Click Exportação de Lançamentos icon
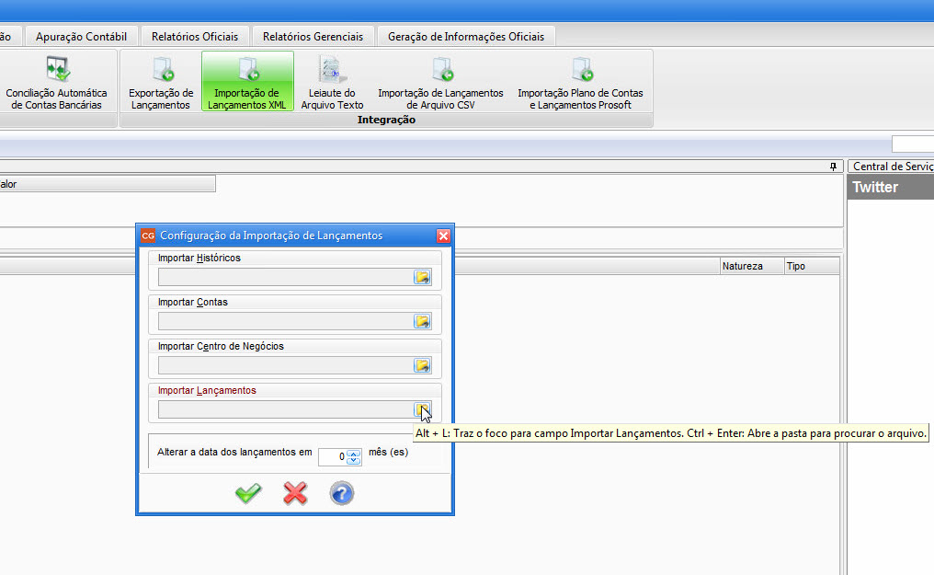The width and height of the screenshot is (934, 575). (x=161, y=82)
